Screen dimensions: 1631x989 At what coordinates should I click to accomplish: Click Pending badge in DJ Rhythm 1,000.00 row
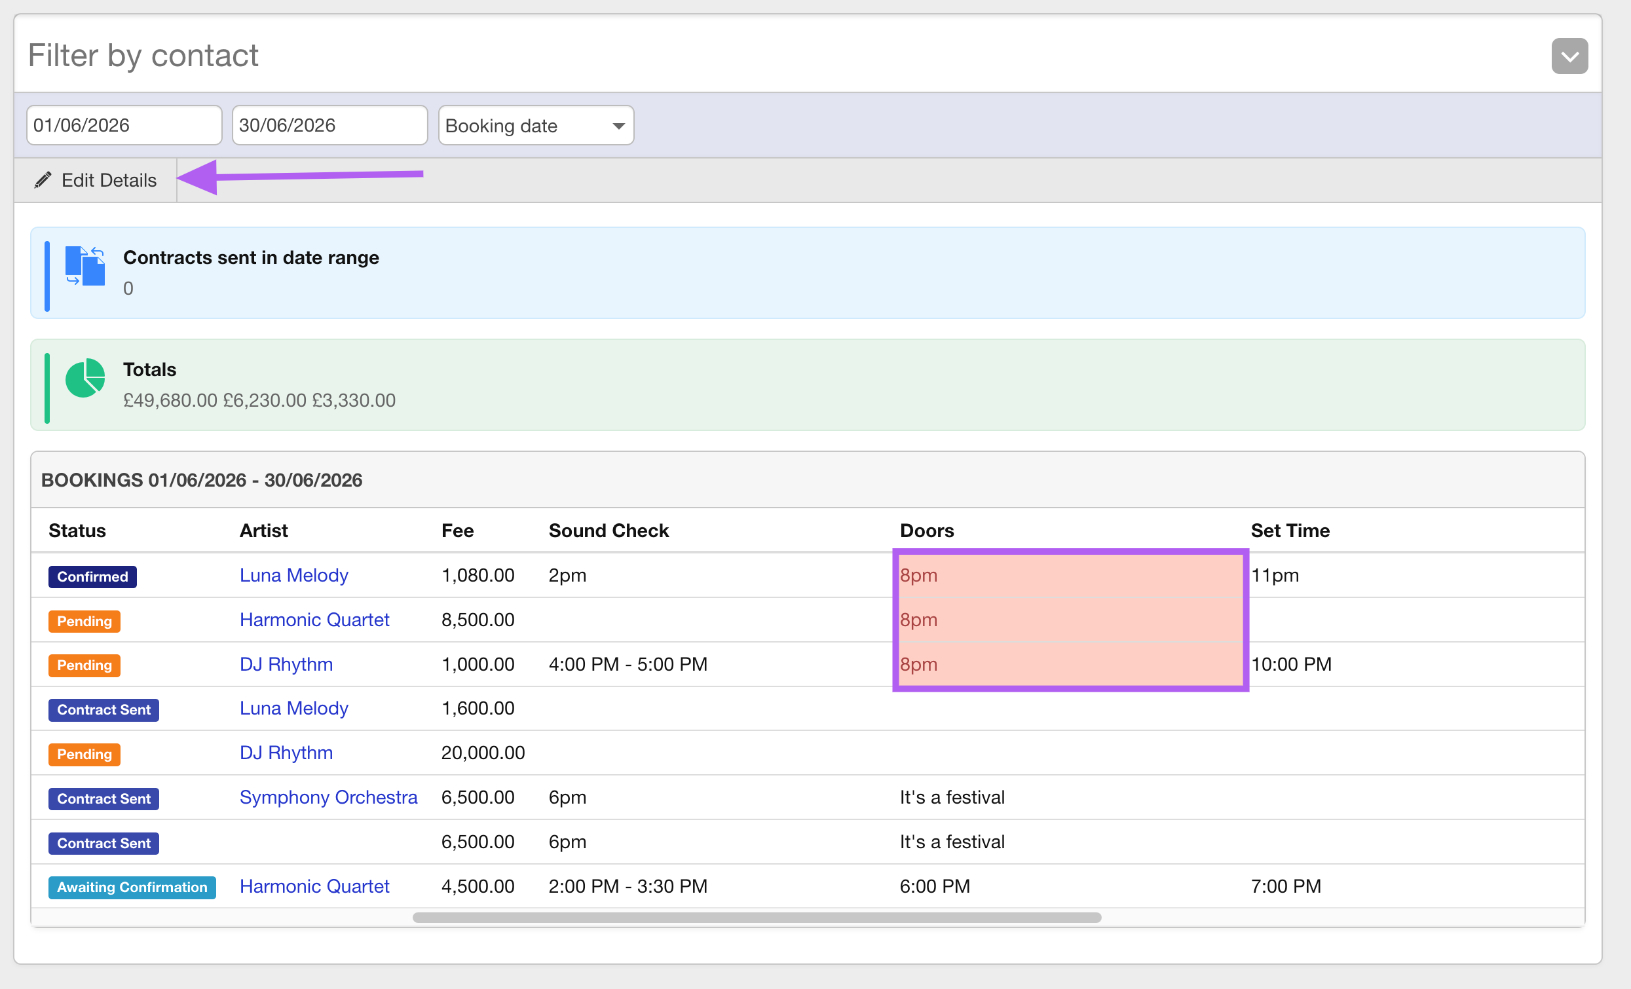[84, 665]
